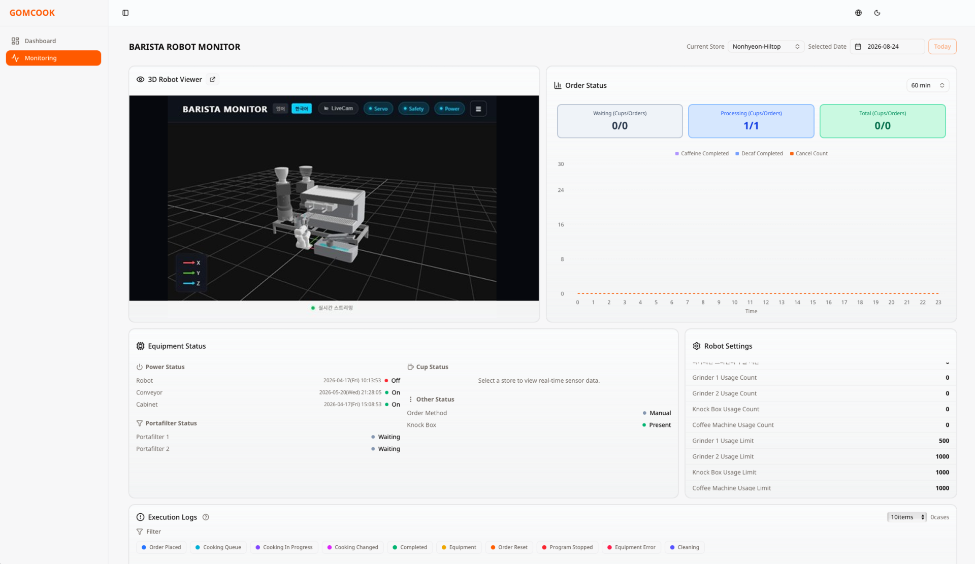Filter logs by Equipment Error
Screen dimensions: 975x564
tap(631, 547)
